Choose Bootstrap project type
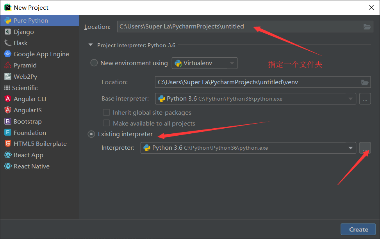 pyautogui.click(x=40, y=121)
